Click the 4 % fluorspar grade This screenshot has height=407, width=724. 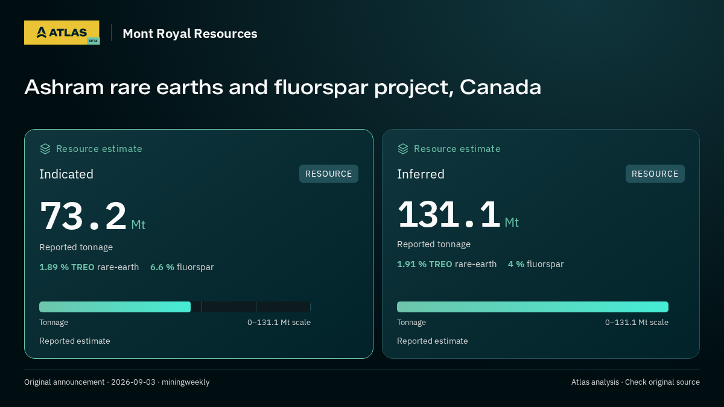click(536, 264)
